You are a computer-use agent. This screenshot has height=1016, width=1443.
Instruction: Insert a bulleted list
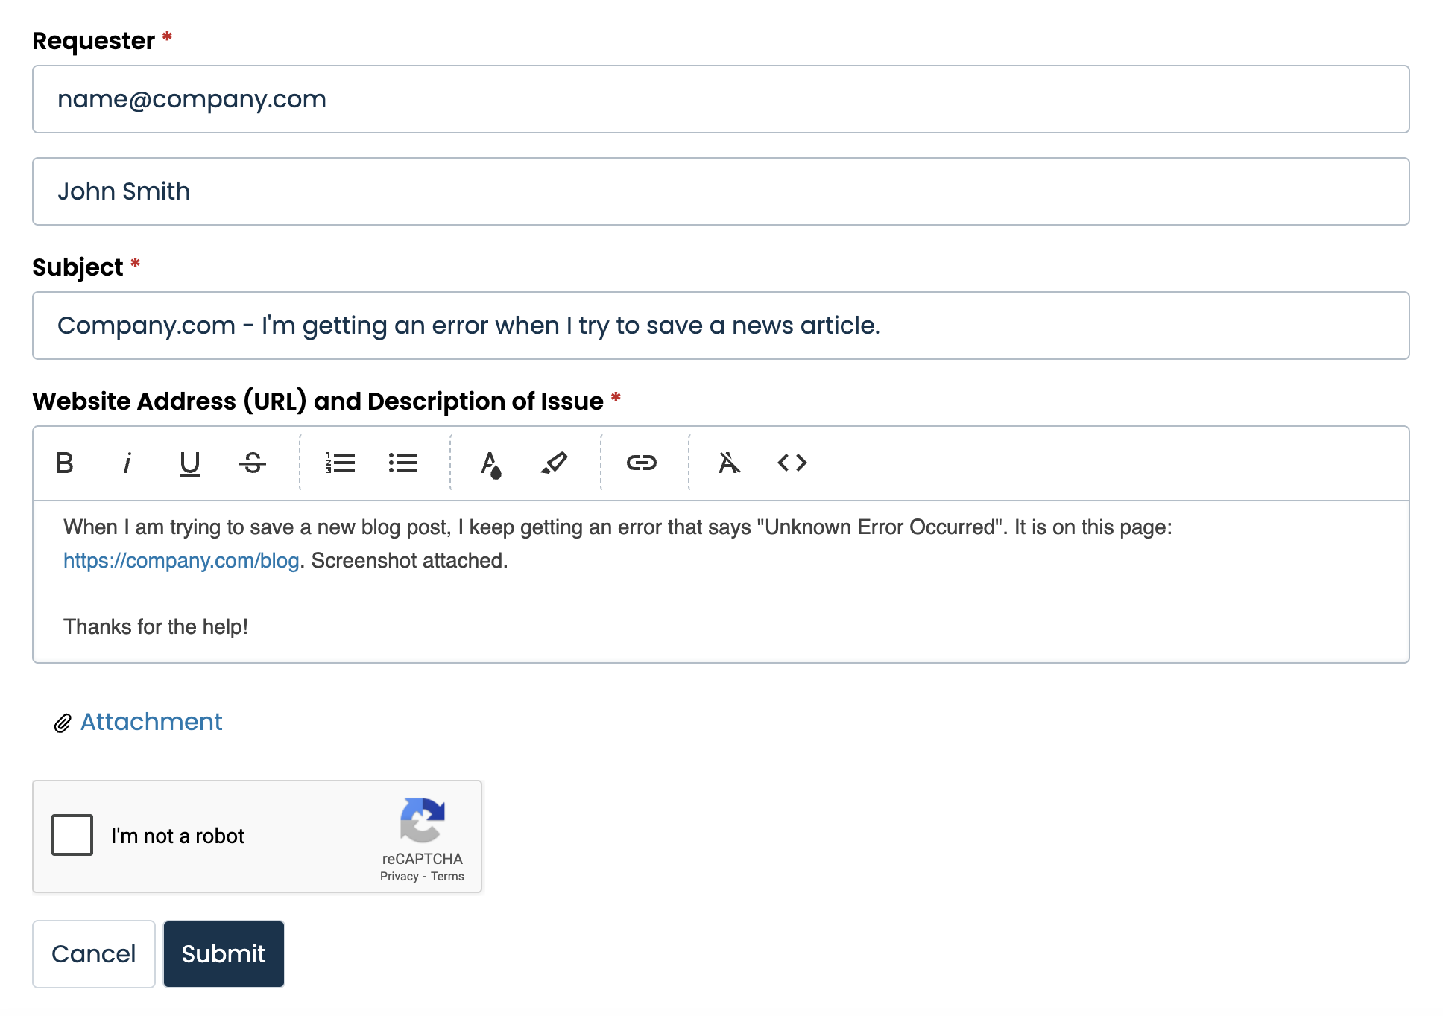point(403,463)
